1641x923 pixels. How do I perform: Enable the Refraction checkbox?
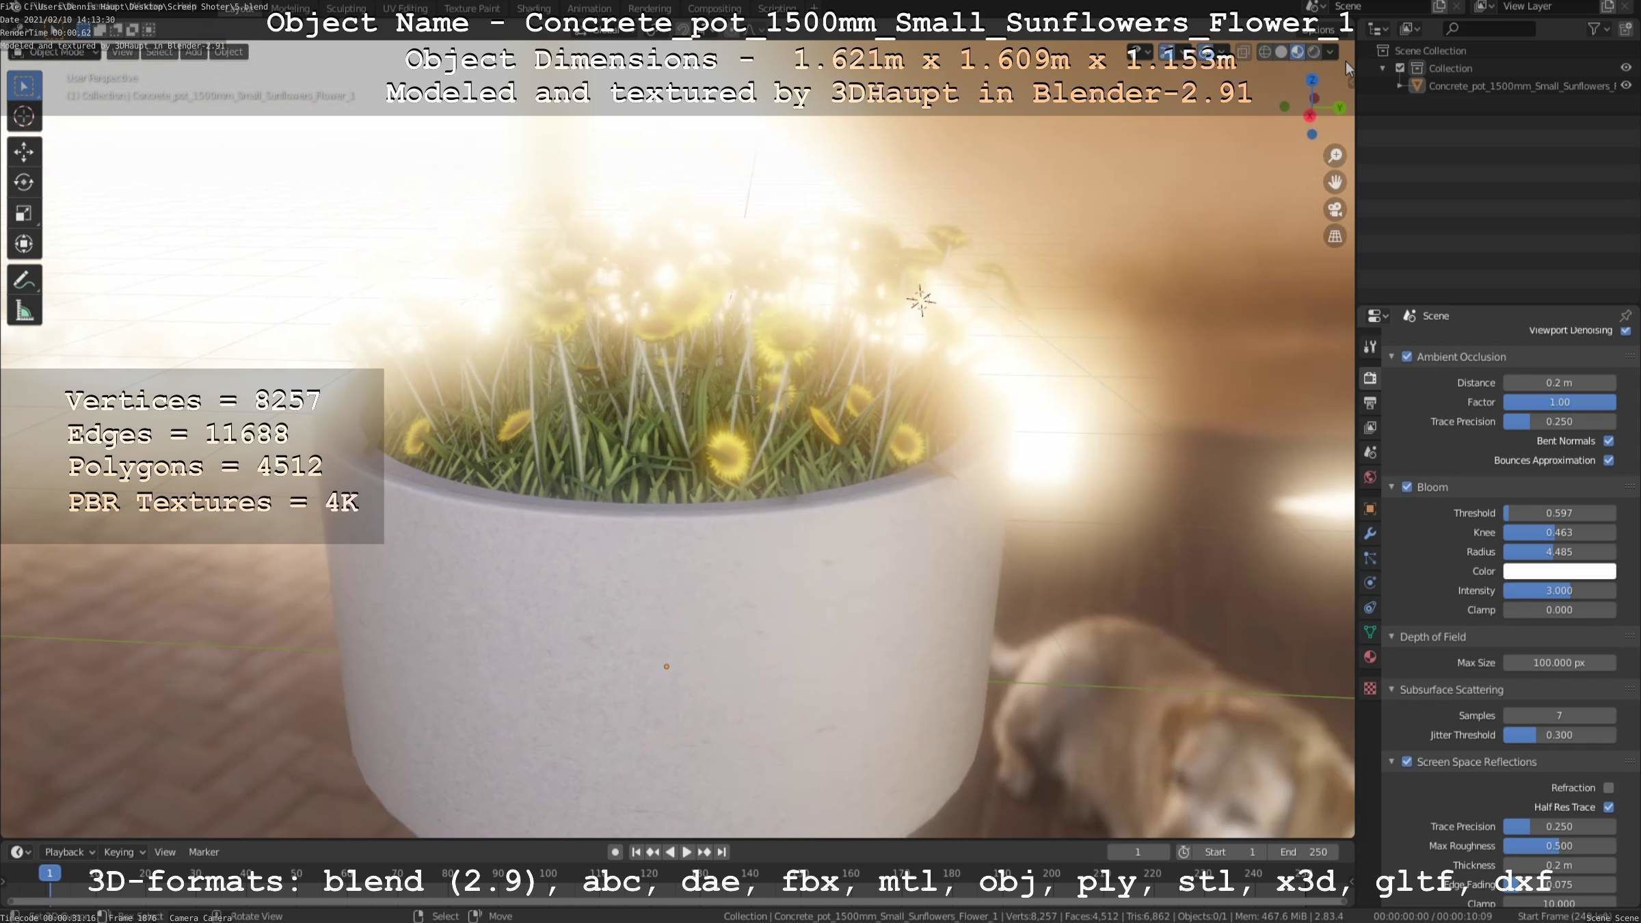pyautogui.click(x=1609, y=788)
